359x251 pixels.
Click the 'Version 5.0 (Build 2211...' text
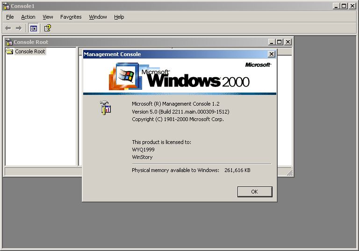[x=180, y=112]
